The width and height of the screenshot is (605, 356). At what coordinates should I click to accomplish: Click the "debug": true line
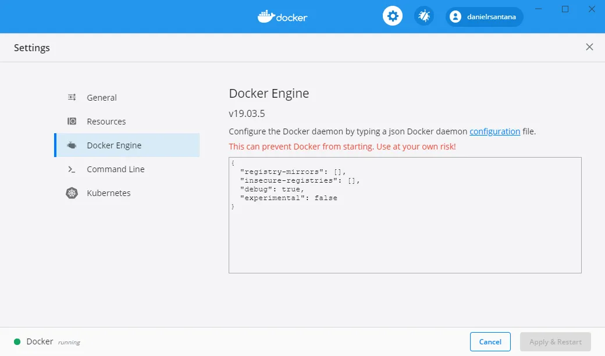[272, 190]
